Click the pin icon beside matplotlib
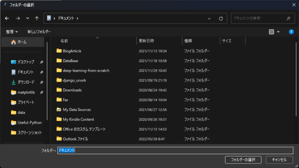The image size is (299, 168). point(41,92)
